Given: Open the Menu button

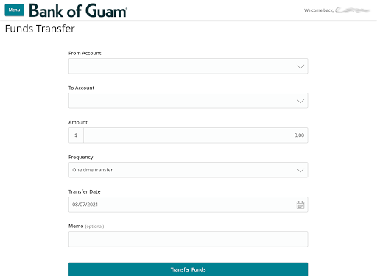Looking at the screenshot, I should (x=14, y=10).
